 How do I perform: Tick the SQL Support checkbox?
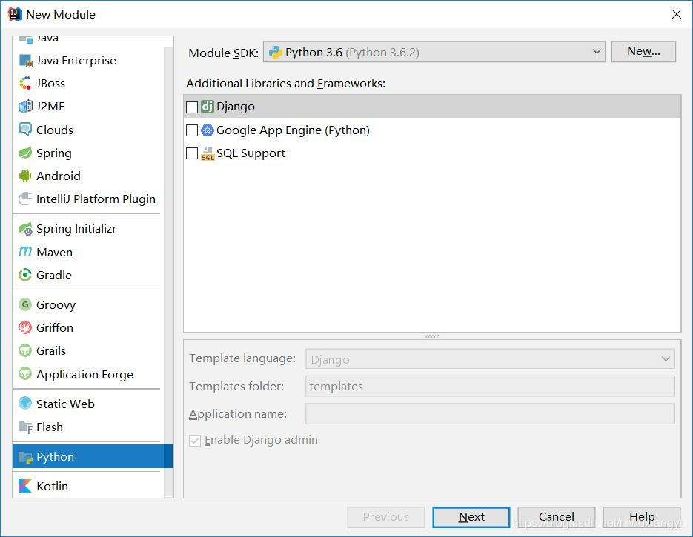coord(192,153)
